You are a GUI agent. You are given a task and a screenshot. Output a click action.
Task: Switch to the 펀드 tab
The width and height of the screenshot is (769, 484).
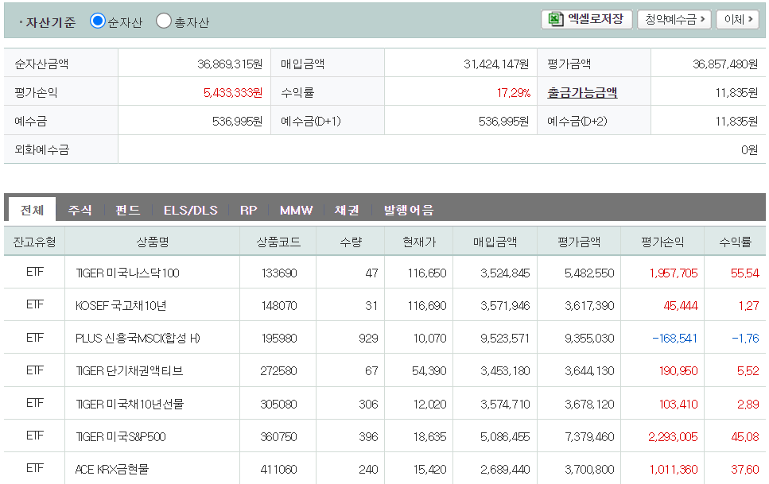(127, 210)
